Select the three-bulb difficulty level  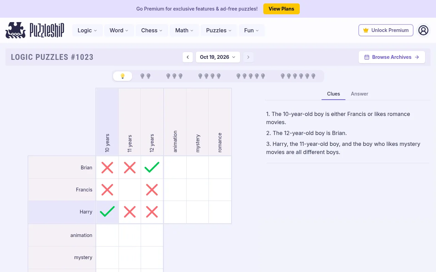(x=174, y=76)
